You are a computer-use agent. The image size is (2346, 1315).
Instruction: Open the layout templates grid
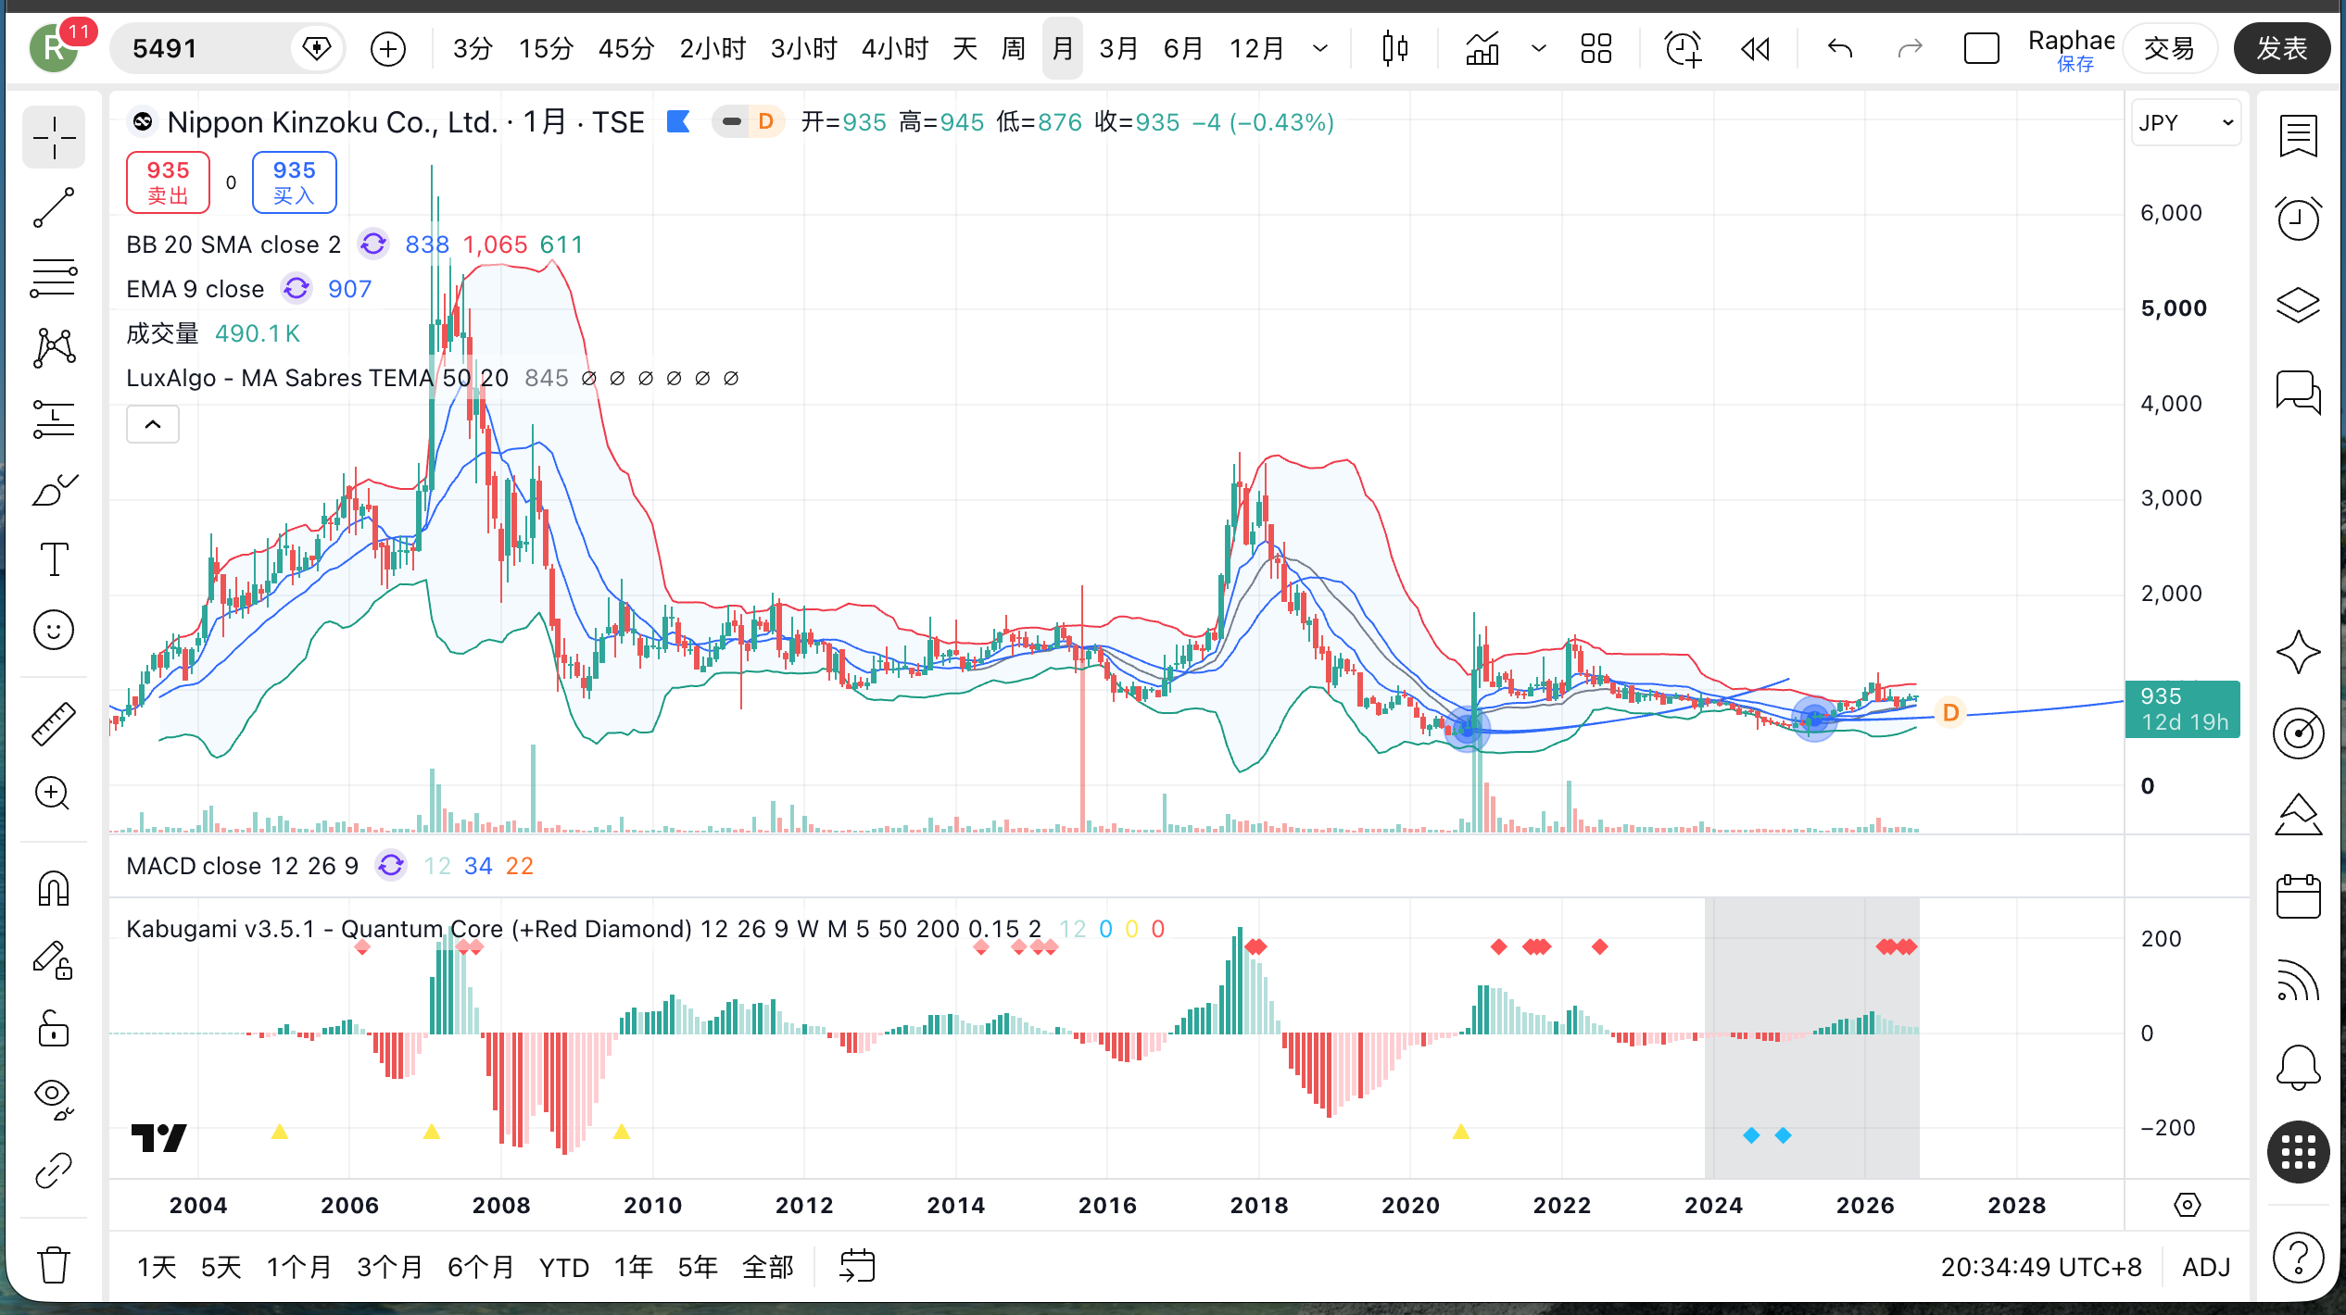(1596, 48)
